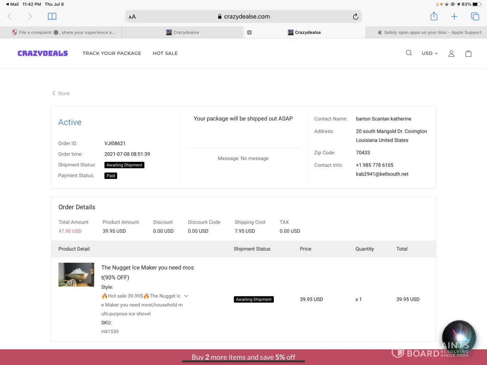The width and height of the screenshot is (487, 365).
Task: Switch to Apple Support tab
Action: click(429, 32)
